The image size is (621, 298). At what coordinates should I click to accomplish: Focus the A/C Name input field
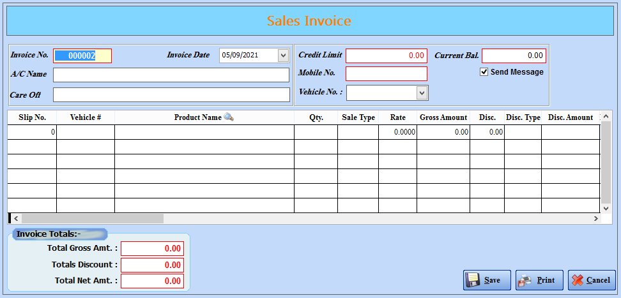171,75
